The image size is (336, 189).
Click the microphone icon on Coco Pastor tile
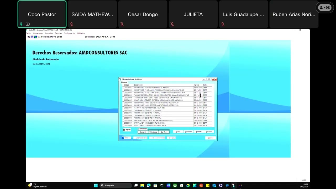(x=21, y=24)
